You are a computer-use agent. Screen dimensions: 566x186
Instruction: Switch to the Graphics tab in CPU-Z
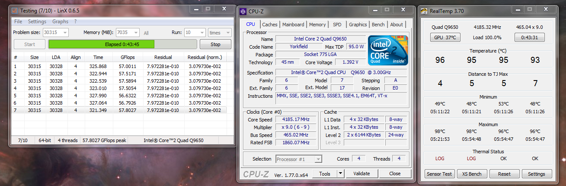tap(358, 25)
